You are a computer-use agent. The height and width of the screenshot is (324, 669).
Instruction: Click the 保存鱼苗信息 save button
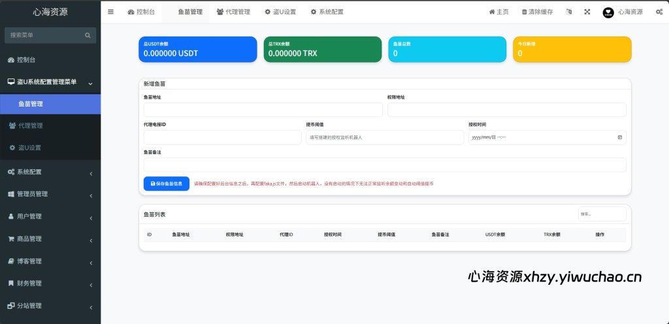coord(167,184)
